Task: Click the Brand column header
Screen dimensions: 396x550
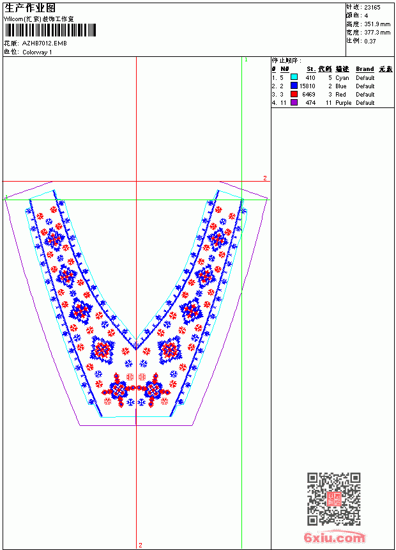Action: point(365,69)
